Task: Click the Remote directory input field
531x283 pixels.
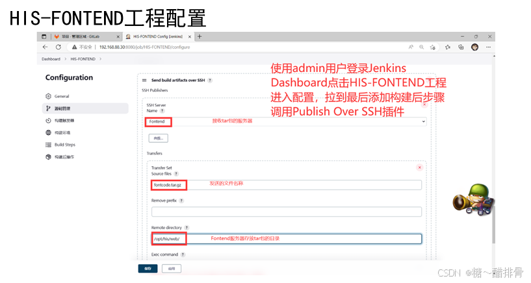Action: point(287,239)
